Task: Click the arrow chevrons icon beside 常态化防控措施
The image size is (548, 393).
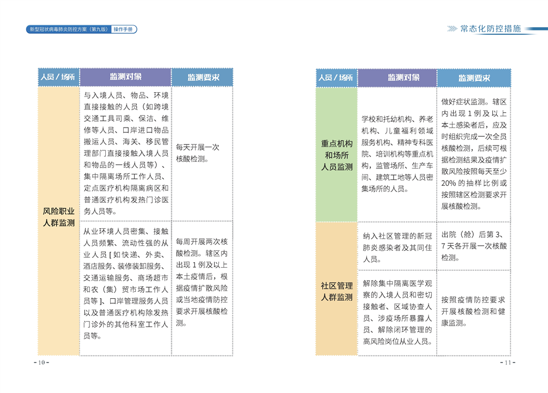Action: [452, 29]
